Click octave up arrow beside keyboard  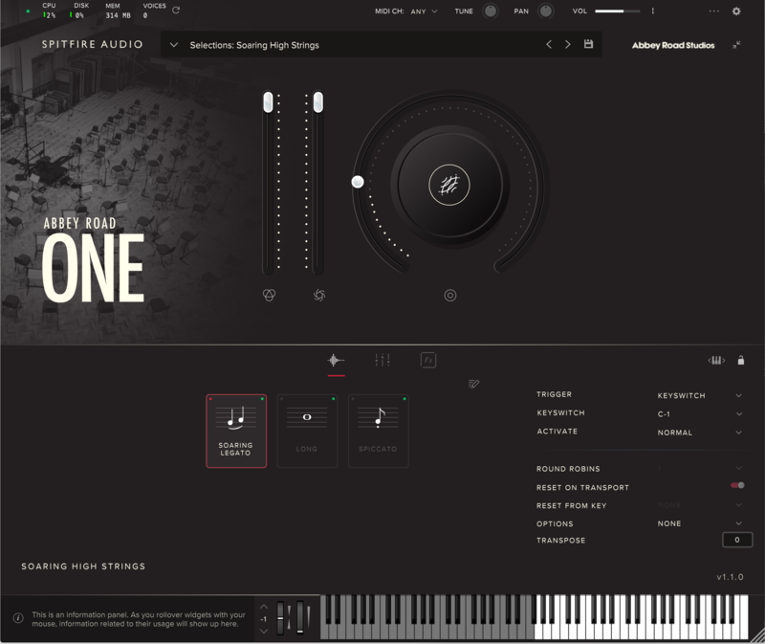[264, 607]
